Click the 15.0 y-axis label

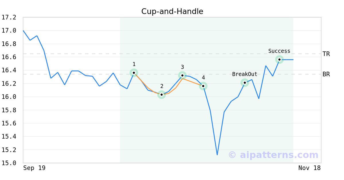(x=9, y=163)
